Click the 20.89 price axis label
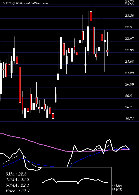 (x=130, y=84)
